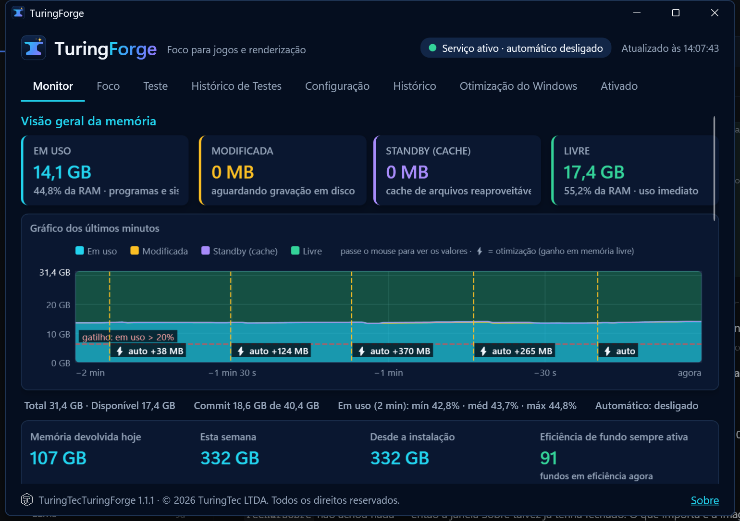Image resolution: width=740 pixels, height=521 pixels.
Task: Open the Teste tab
Action: (x=156, y=86)
